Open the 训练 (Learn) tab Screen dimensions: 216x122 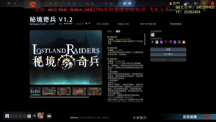pyautogui.click(x=108, y=4)
